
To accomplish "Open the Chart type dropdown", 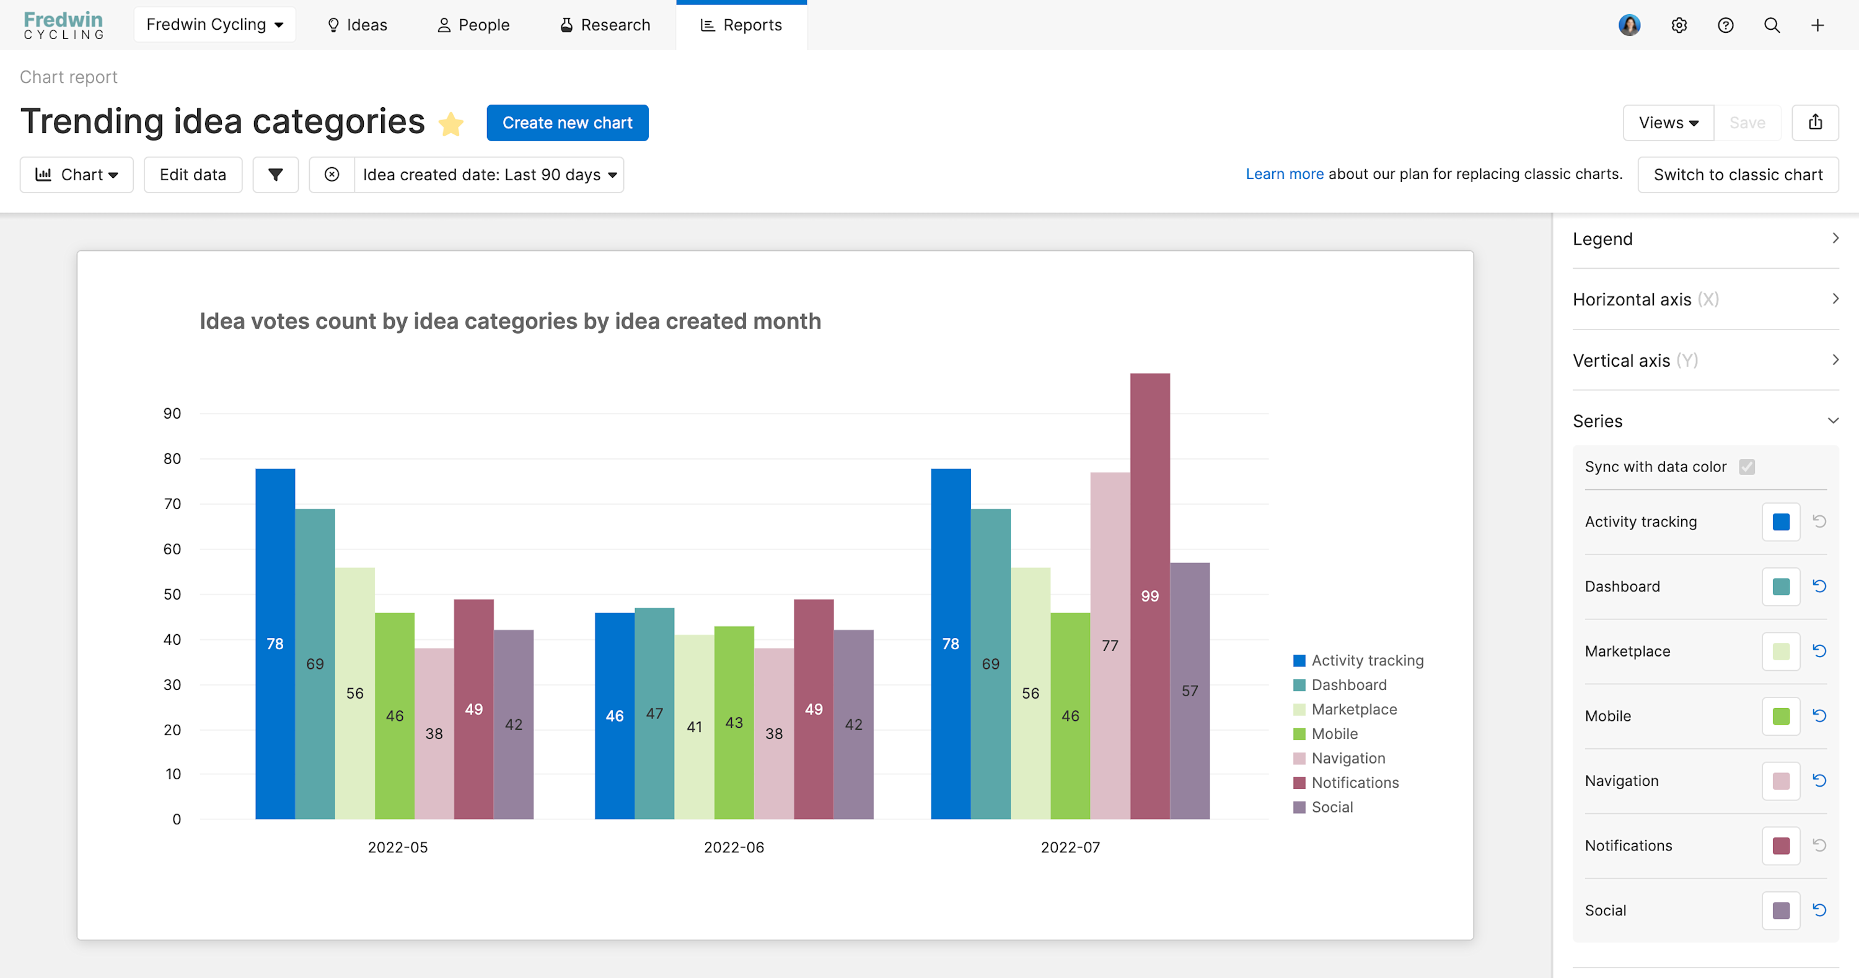I will click(x=76, y=175).
